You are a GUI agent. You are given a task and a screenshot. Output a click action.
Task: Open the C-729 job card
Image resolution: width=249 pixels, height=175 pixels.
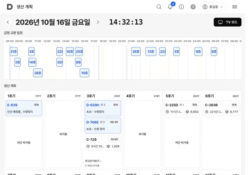[x=103, y=143]
